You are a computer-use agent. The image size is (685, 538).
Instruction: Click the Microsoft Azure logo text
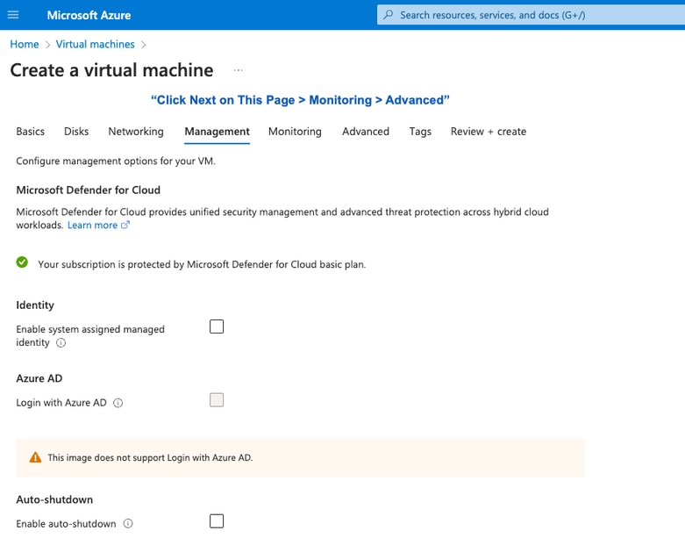(89, 15)
